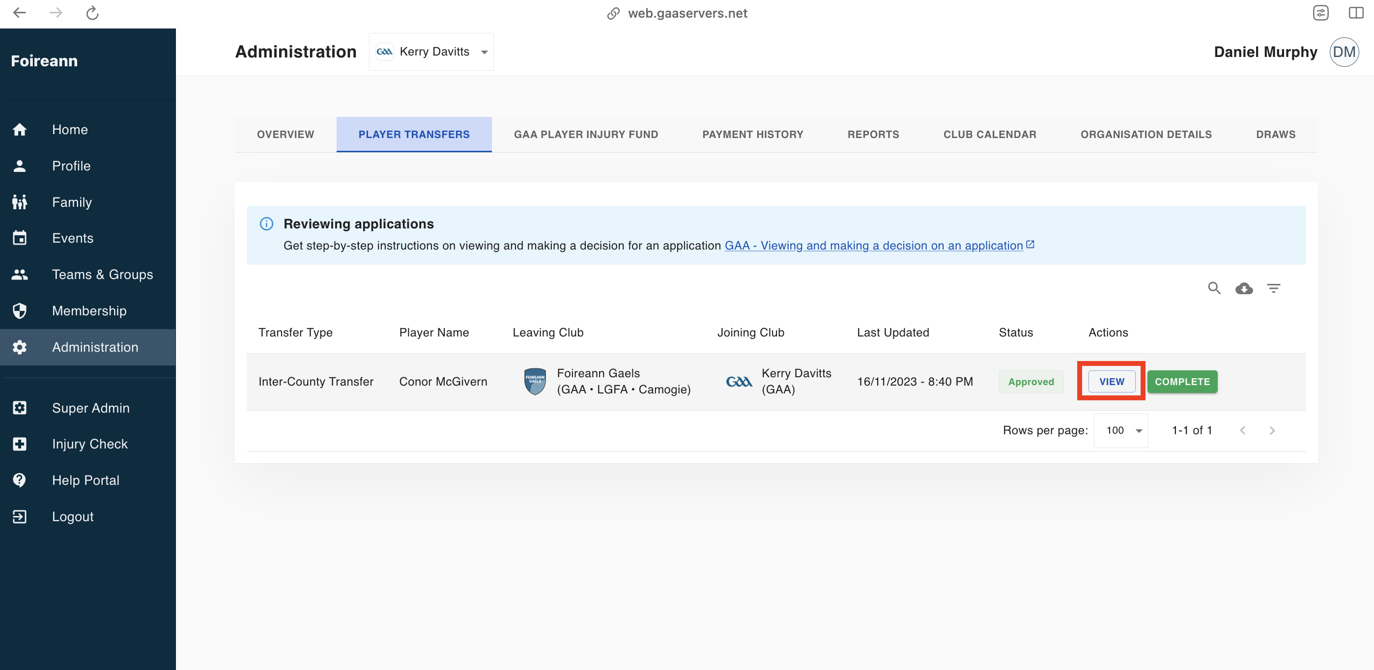Switch to the Draws tab
The height and width of the screenshot is (670, 1374).
point(1275,134)
